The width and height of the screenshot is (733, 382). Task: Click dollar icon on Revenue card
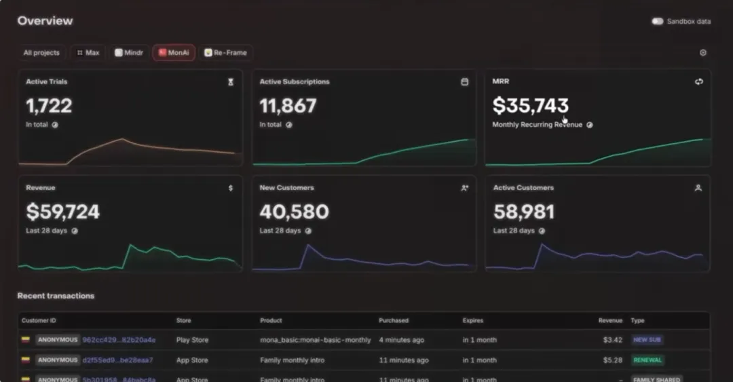tap(231, 188)
